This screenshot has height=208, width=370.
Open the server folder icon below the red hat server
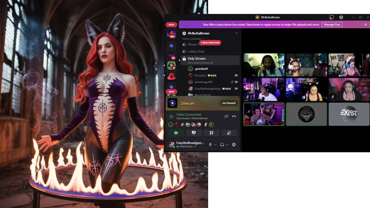171,86
